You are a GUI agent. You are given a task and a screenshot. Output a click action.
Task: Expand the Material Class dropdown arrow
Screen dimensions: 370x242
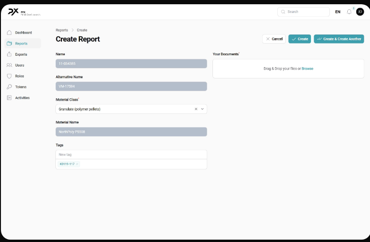[202, 109]
